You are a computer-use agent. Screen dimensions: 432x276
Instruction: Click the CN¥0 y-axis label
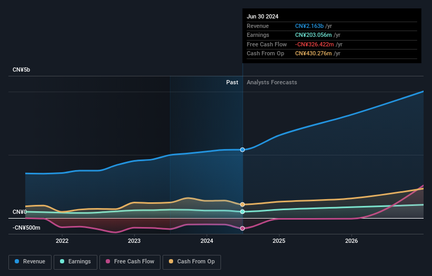tap(19, 212)
